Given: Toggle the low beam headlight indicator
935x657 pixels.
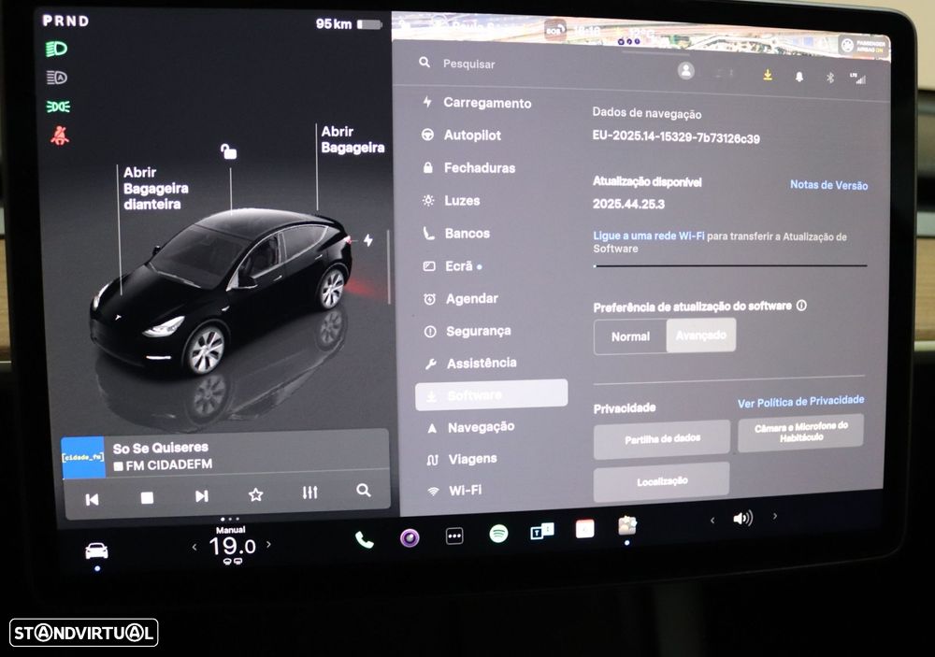Looking at the screenshot, I should 57,49.
